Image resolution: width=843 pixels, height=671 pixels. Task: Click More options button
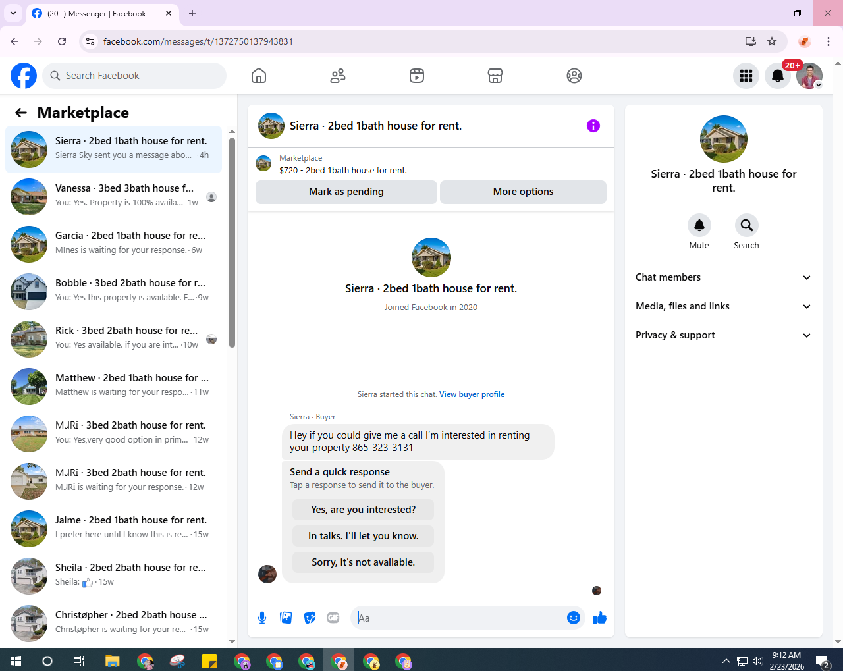[524, 192]
